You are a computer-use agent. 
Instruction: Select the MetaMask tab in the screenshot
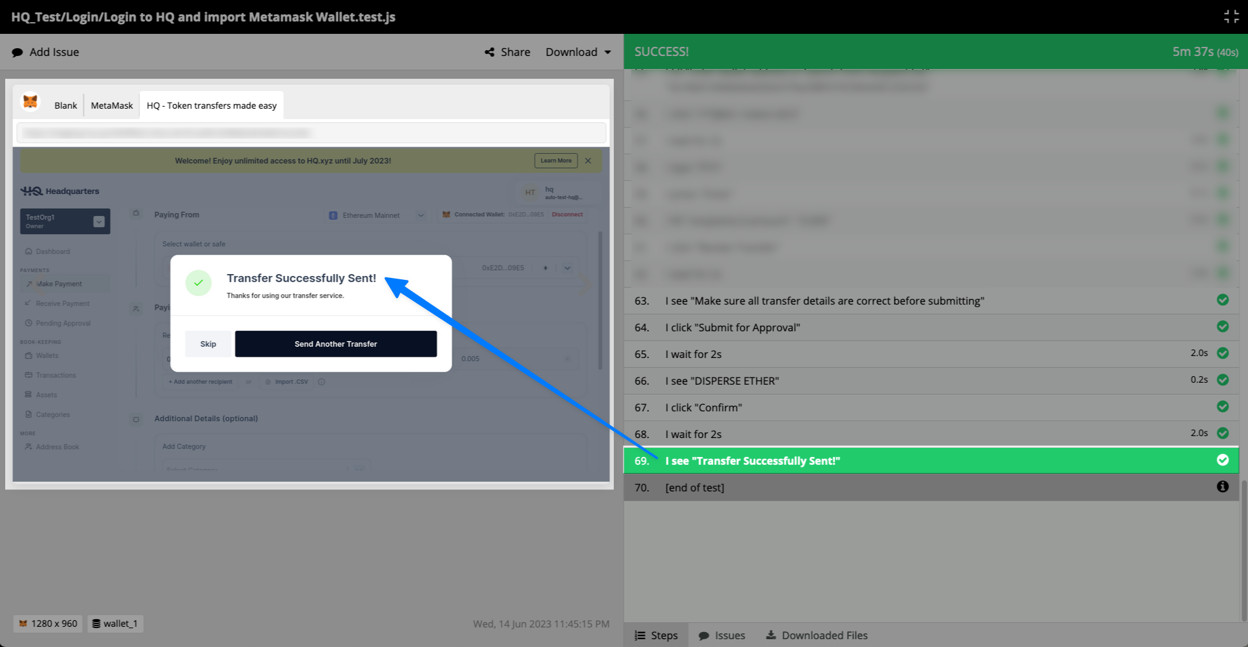[x=112, y=105]
